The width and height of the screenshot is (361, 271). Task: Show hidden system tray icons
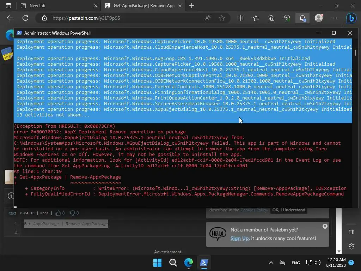[x=271, y=263]
